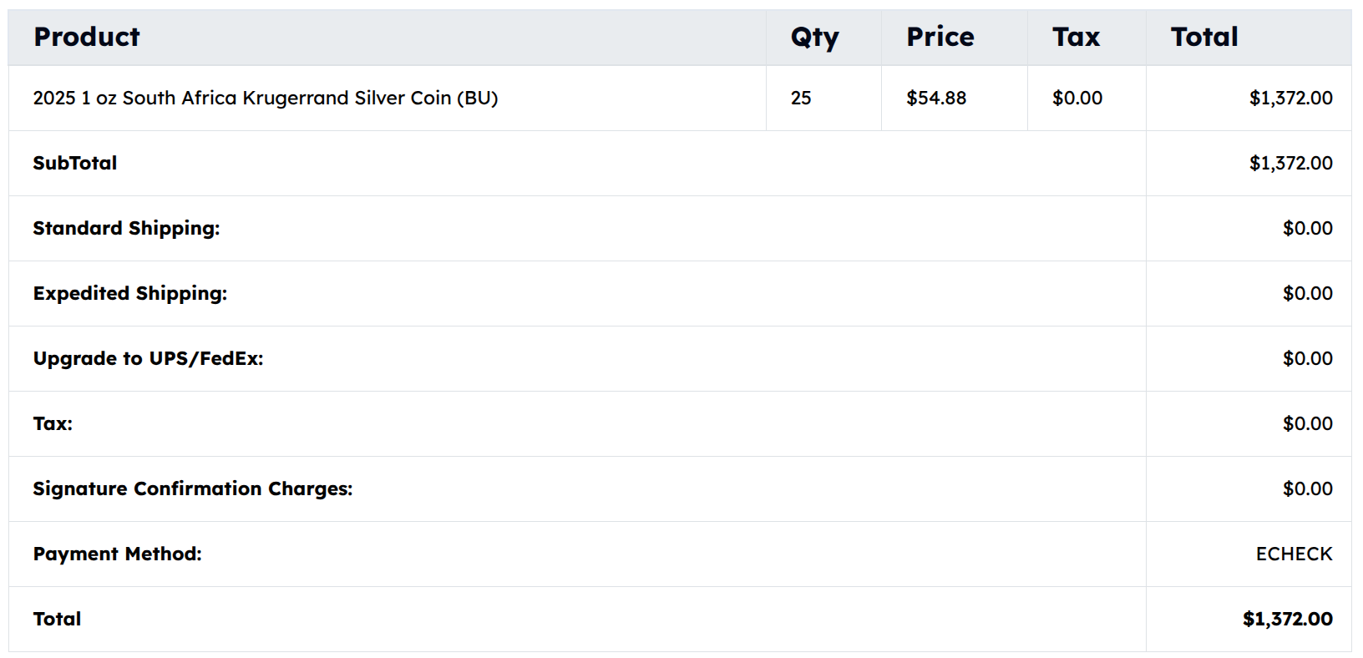Click the Expedited Shipping label
Screen dimensions: 1363x658
click(130, 293)
